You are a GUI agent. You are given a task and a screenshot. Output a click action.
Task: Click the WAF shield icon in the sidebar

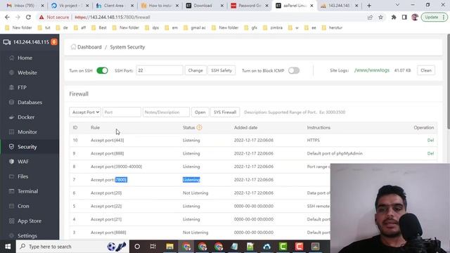[x=11, y=162]
